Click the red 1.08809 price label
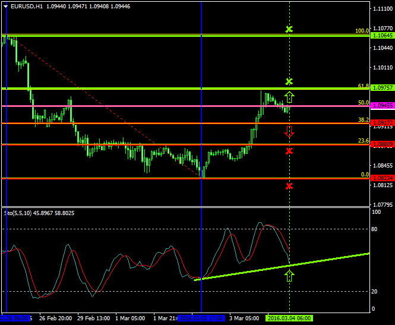 pos(381,144)
